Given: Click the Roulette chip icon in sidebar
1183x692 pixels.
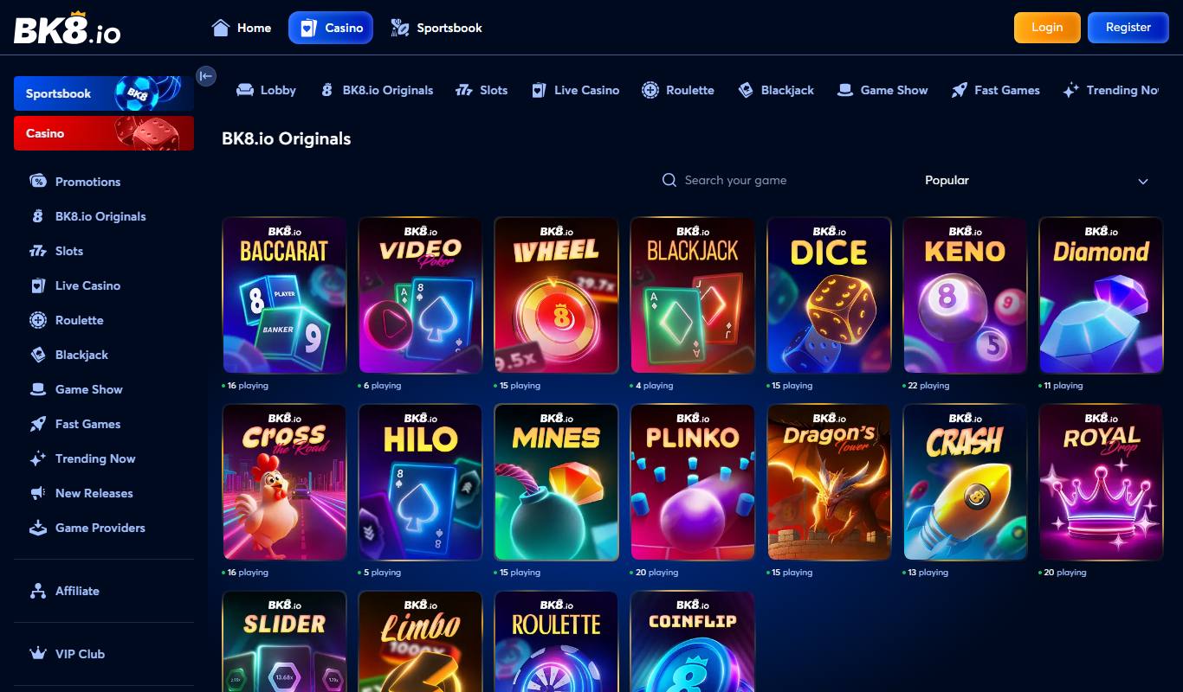Looking at the screenshot, I should coord(38,320).
